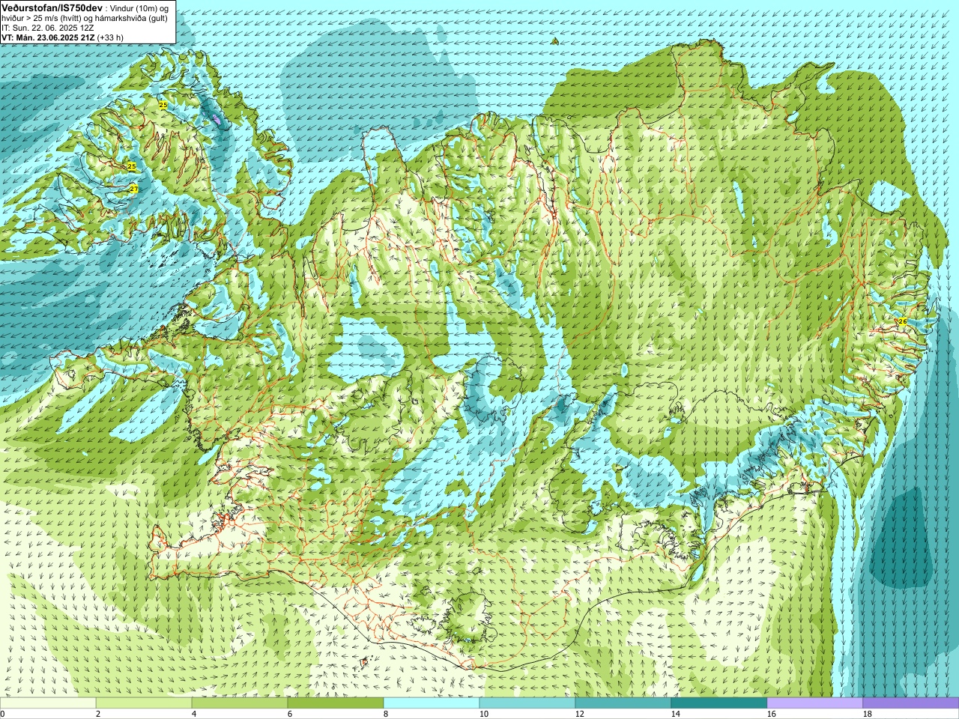Viewport: 959px width, 719px height.
Task: Click the legend scale value 18
Action: tap(868, 714)
